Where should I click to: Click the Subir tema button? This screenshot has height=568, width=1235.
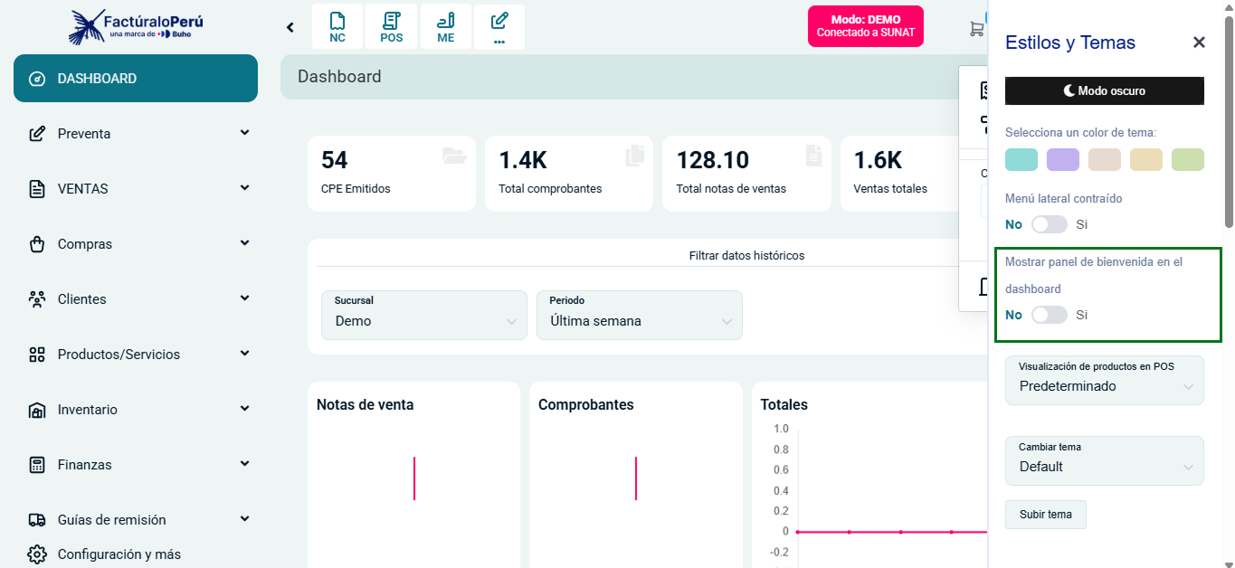point(1045,514)
